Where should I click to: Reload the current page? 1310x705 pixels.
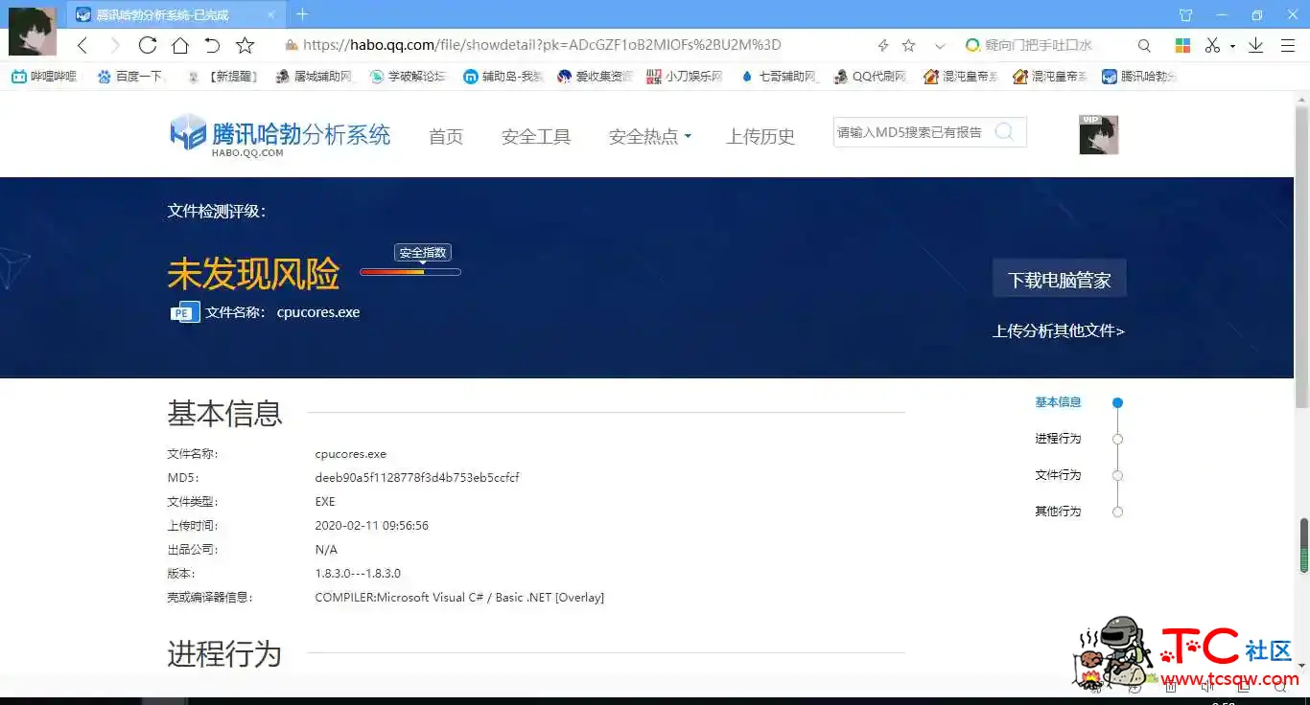pyautogui.click(x=147, y=45)
